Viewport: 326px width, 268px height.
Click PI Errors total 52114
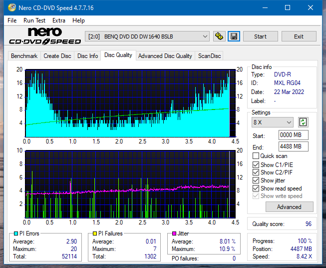tap(69, 256)
